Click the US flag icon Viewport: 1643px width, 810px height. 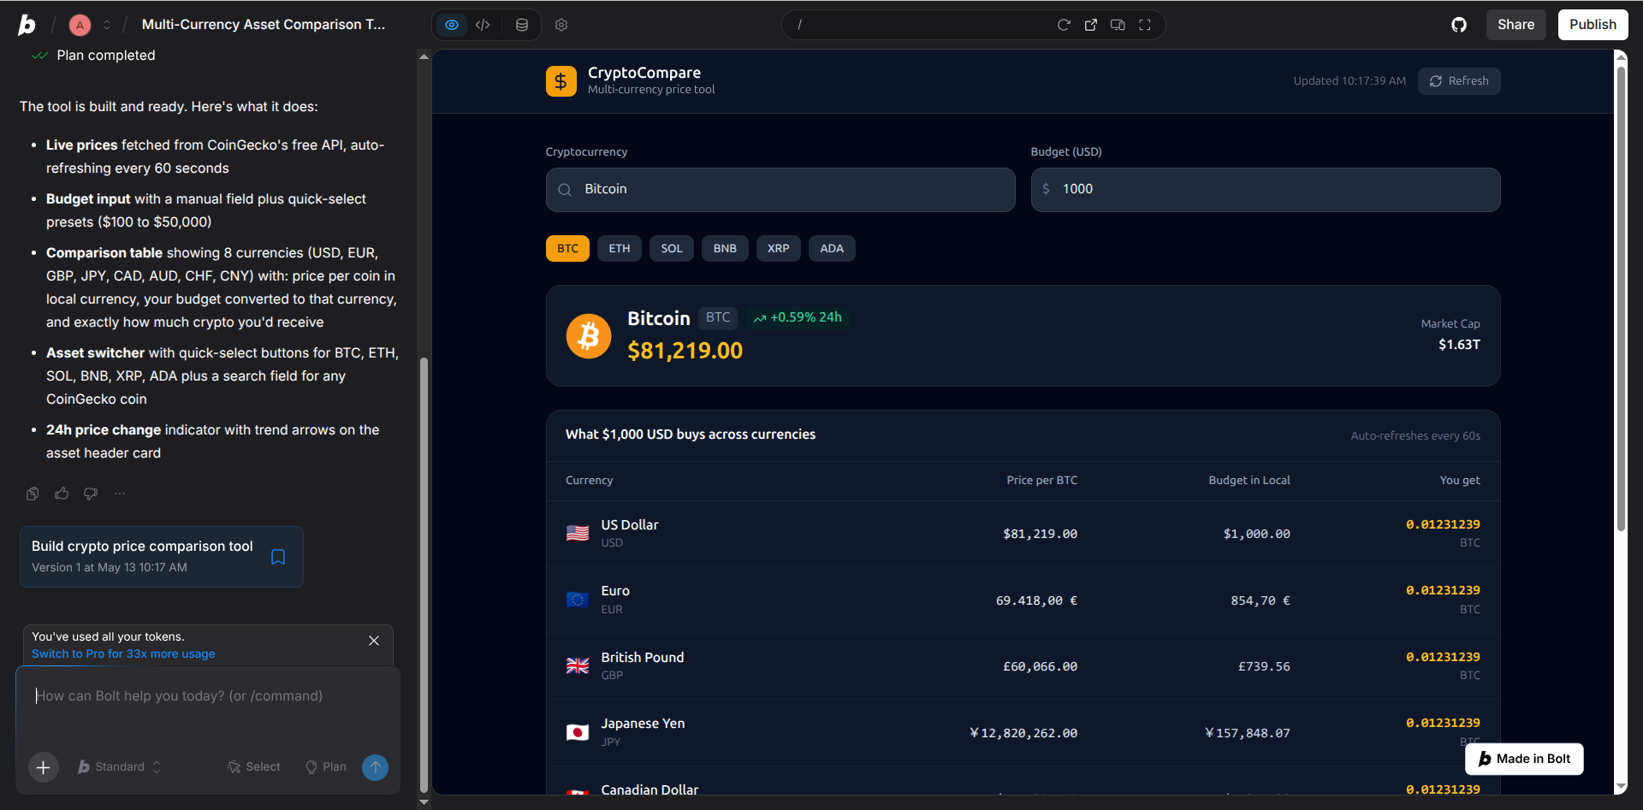578,534
